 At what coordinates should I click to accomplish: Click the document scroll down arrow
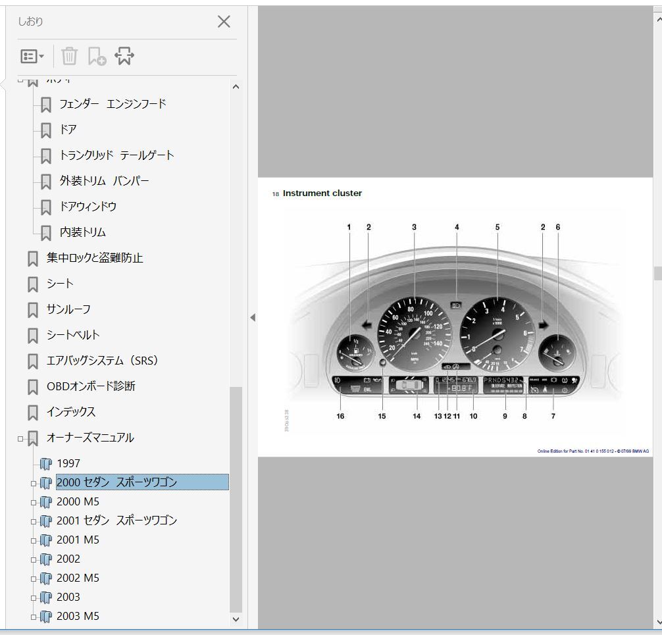pyautogui.click(x=658, y=622)
